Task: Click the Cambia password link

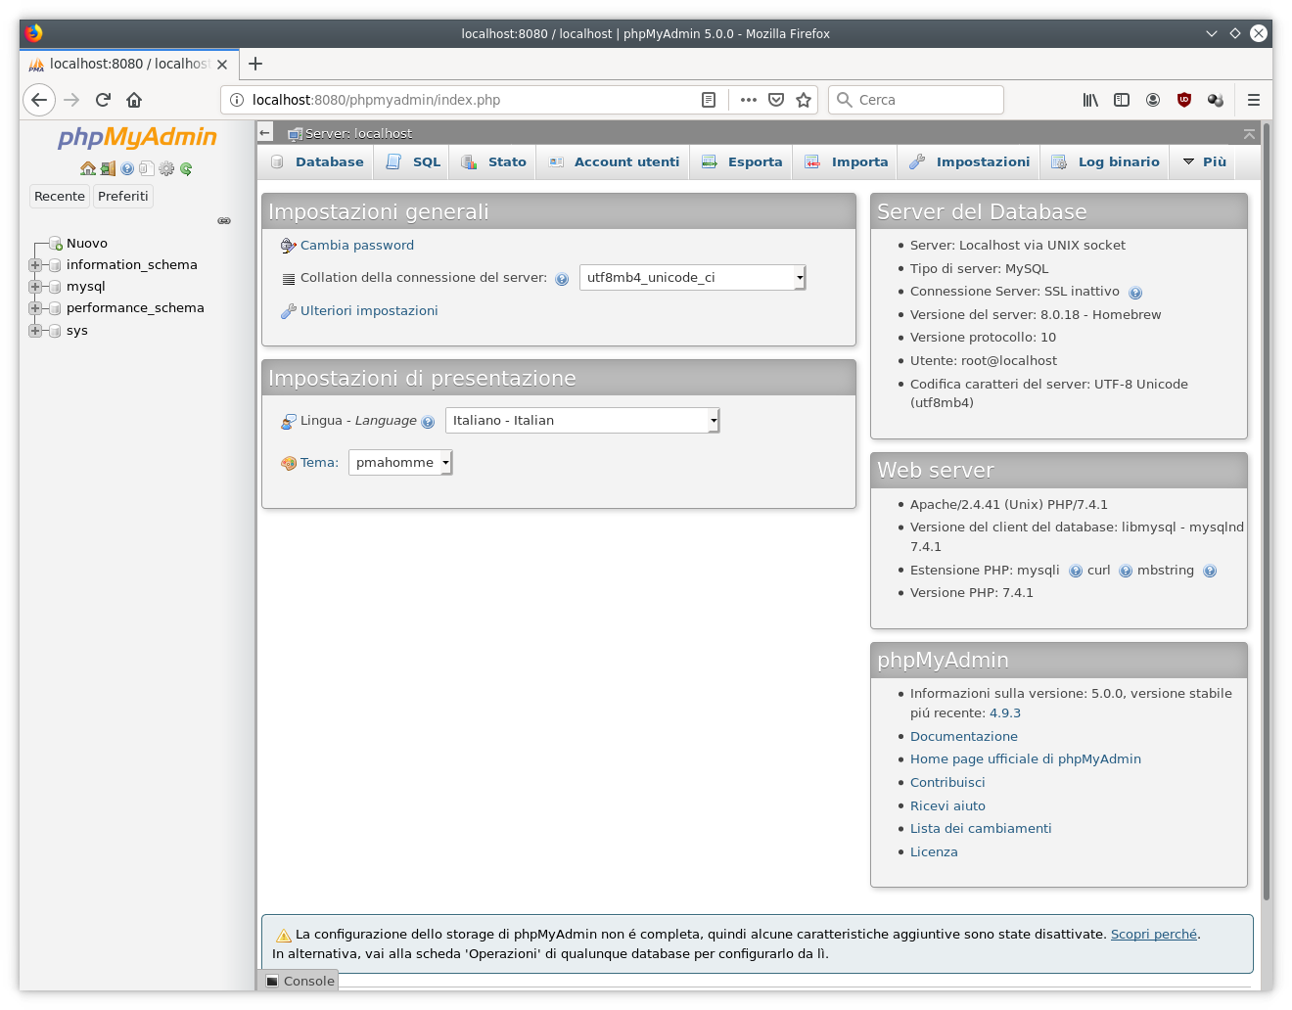Action: coord(357,246)
